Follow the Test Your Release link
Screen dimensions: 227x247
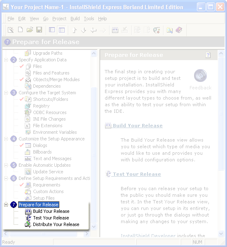137,174
